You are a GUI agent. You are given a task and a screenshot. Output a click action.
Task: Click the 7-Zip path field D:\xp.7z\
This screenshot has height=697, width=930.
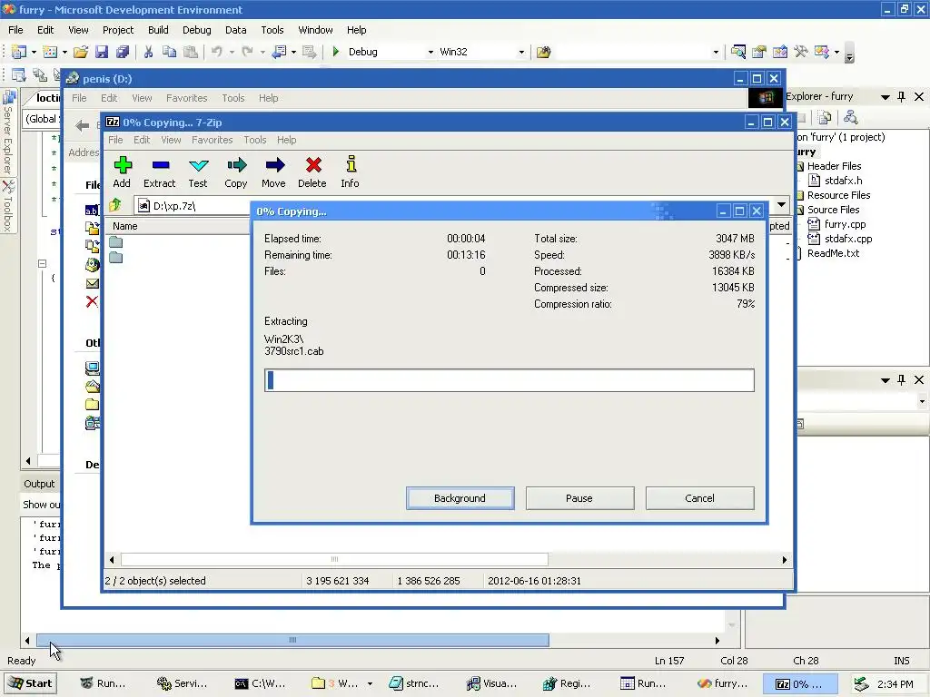click(x=194, y=206)
